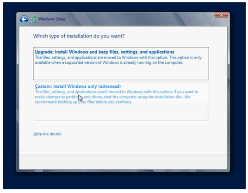
Task: Go back using the blue arrow button
Action: pyautogui.click(x=24, y=19)
